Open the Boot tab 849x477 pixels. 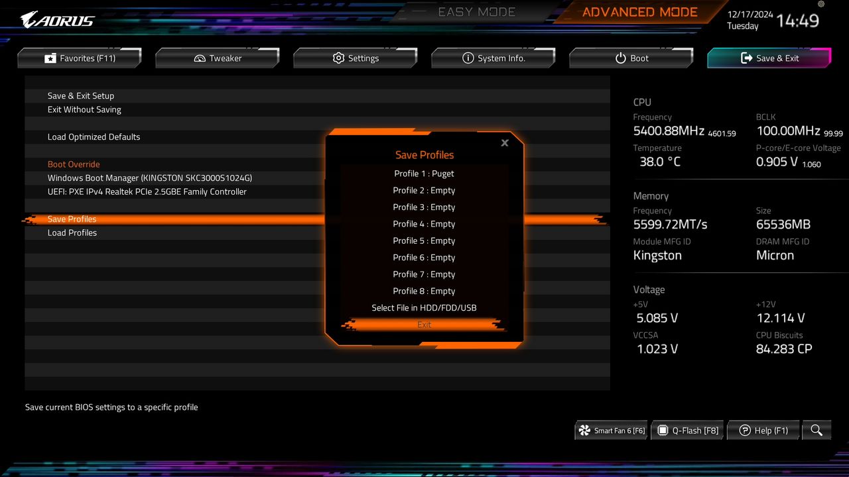pyautogui.click(x=631, y=58)
